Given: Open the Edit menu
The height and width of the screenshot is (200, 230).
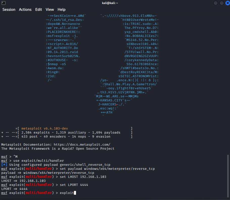Looking at the screenshot, I should coord(39,10).
